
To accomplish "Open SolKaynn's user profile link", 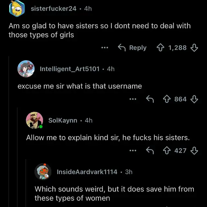I will [x=63, y=120].
